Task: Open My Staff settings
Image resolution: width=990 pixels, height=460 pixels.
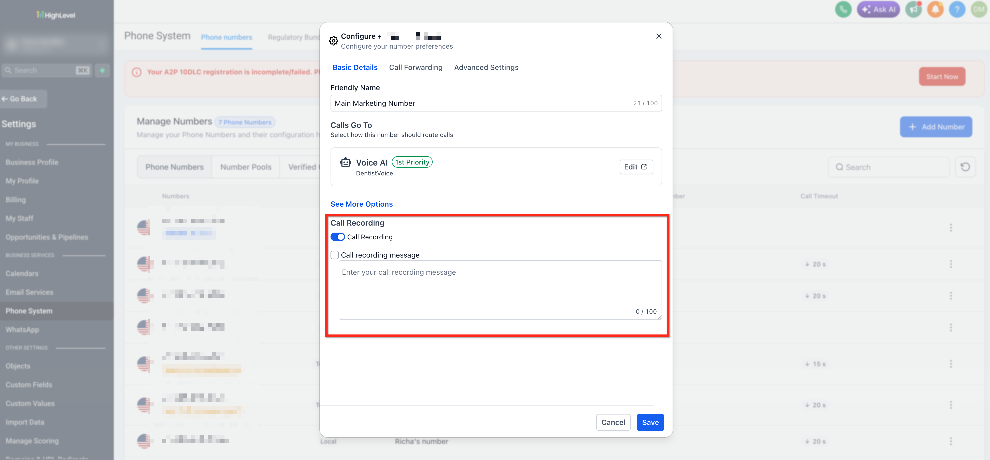Action: pos(19,218)
